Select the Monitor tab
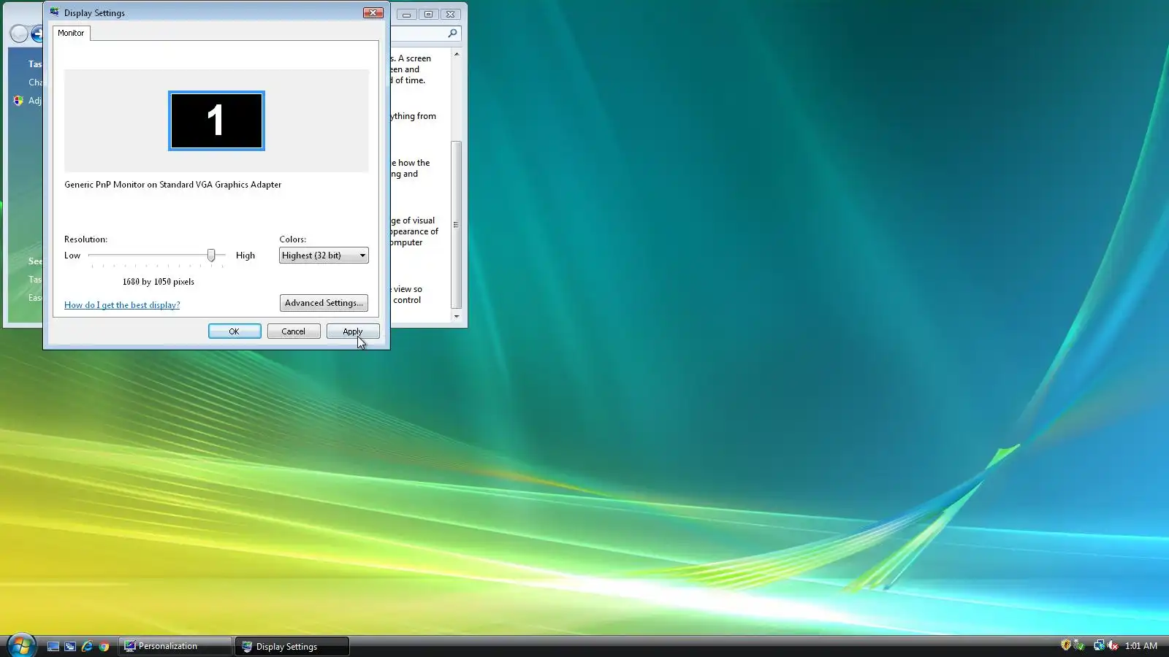 point(71,33)
